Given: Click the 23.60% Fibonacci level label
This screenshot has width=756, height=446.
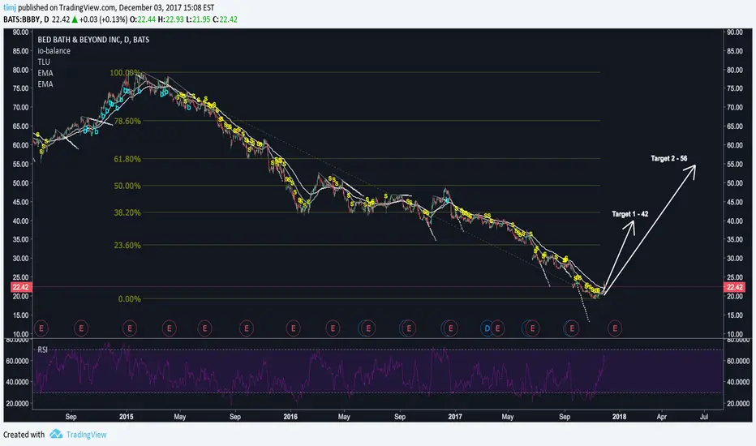Looking at the screenshot, I should pos(127,246).
